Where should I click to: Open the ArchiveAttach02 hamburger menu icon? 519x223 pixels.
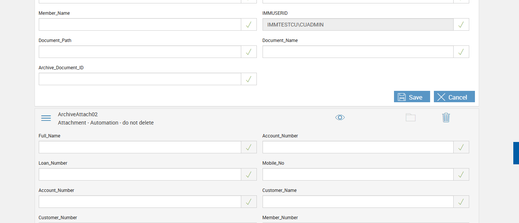coord(46,118)
